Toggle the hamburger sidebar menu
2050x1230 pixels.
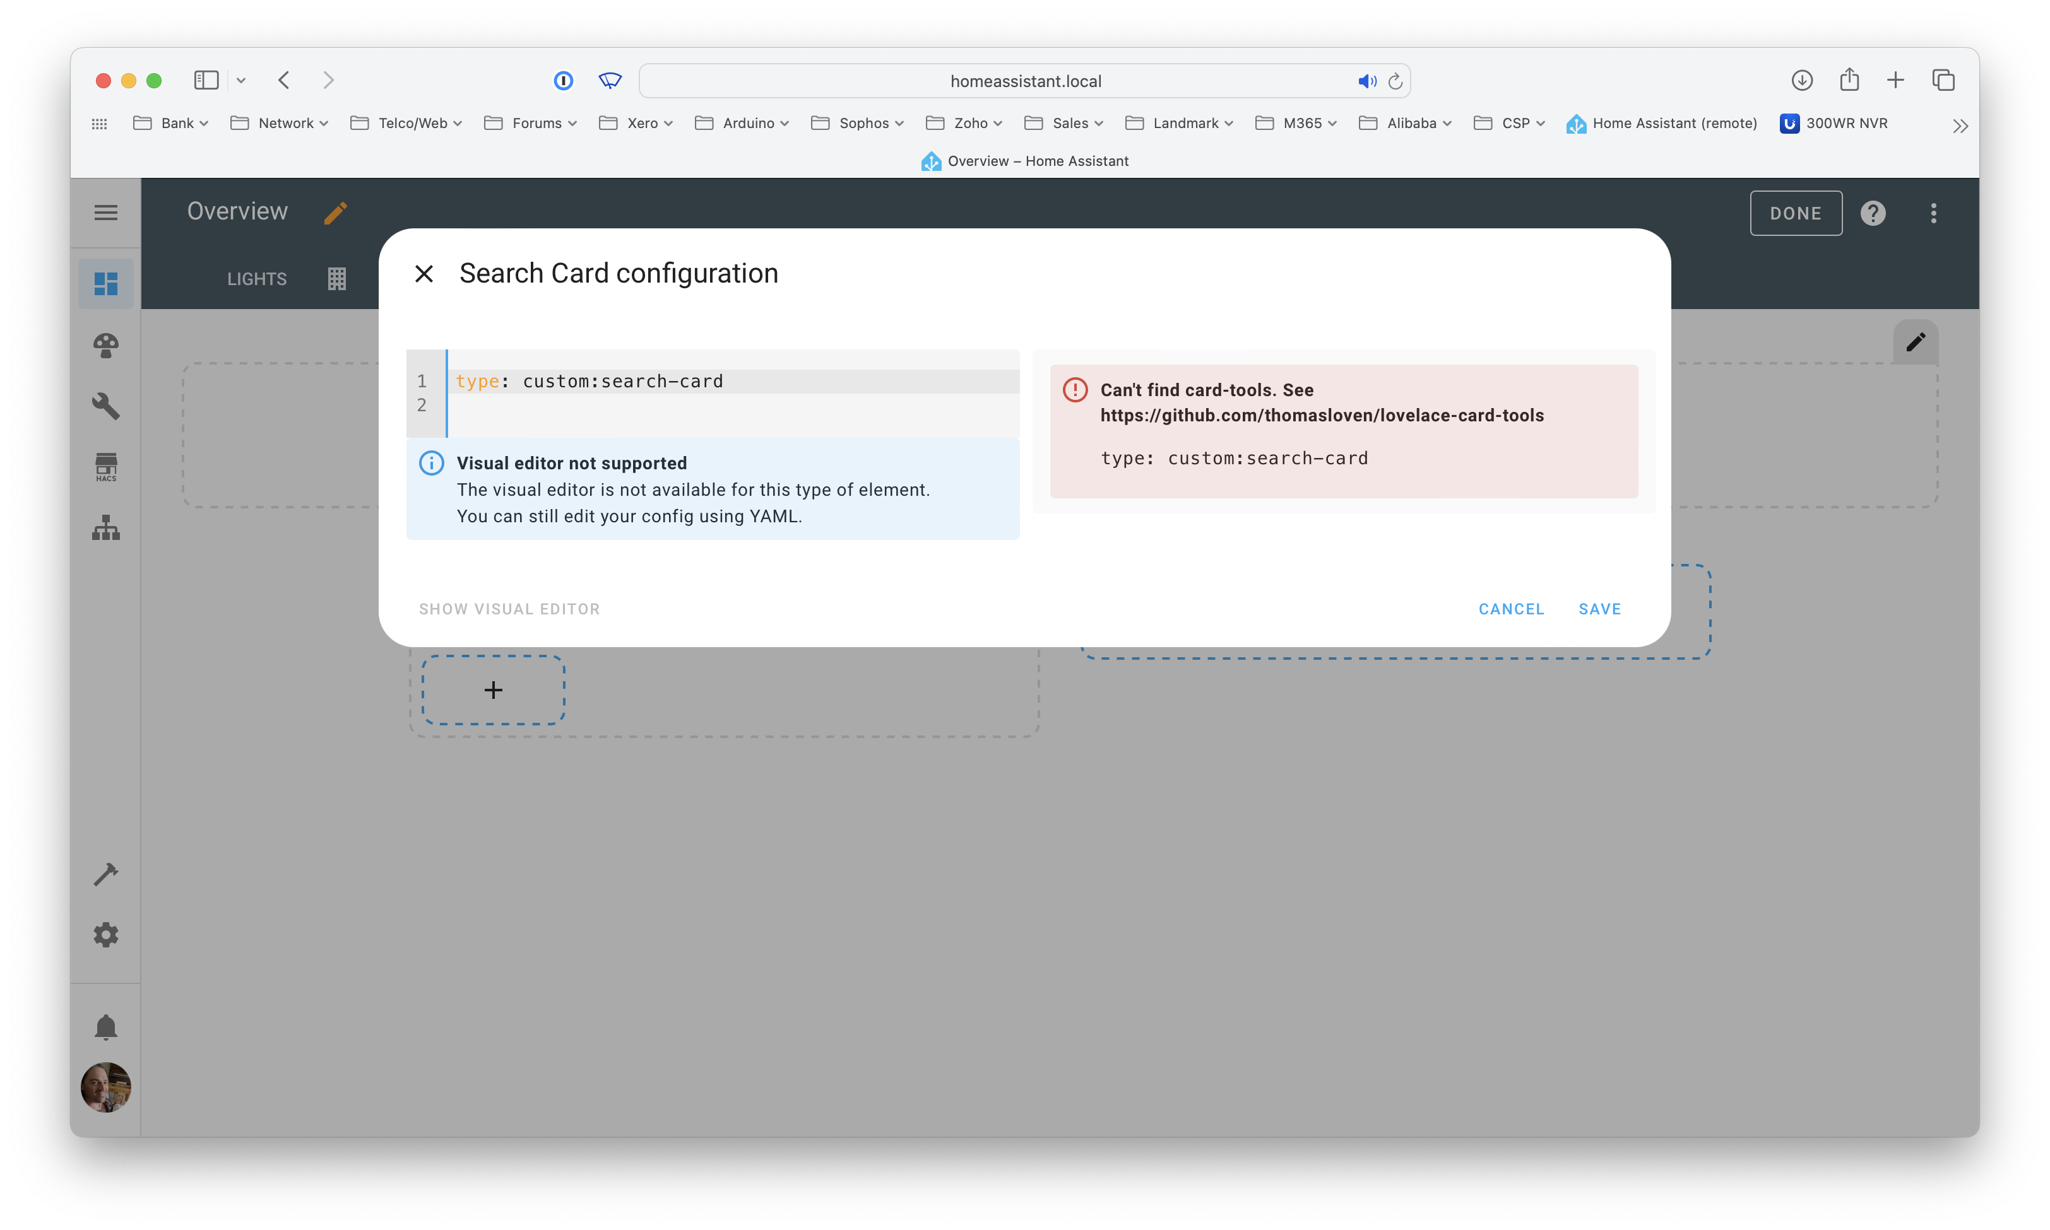coord(105,213)
